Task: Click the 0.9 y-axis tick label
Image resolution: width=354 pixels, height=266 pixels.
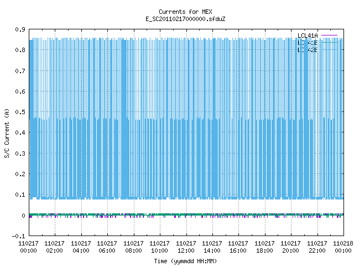Action: point(20,29)
